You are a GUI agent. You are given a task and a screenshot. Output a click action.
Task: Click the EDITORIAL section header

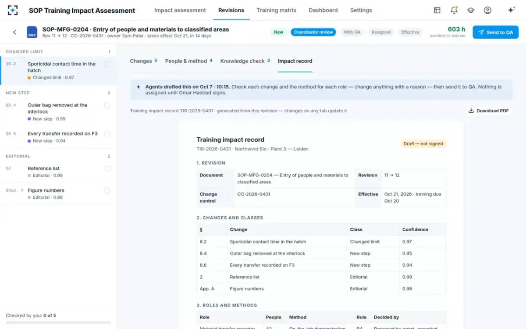pos(18,156)
